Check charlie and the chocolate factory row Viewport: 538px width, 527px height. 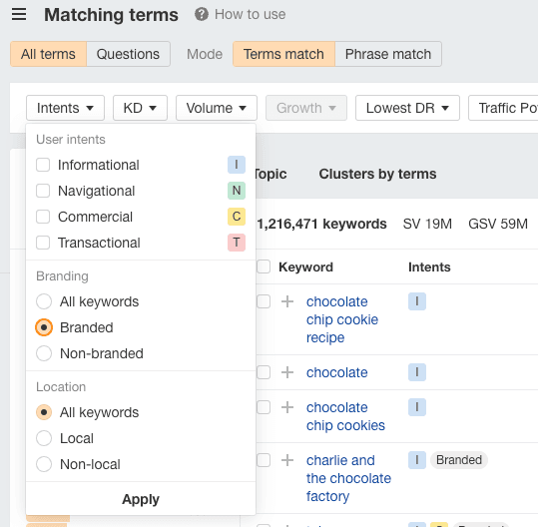click(264, 460)
